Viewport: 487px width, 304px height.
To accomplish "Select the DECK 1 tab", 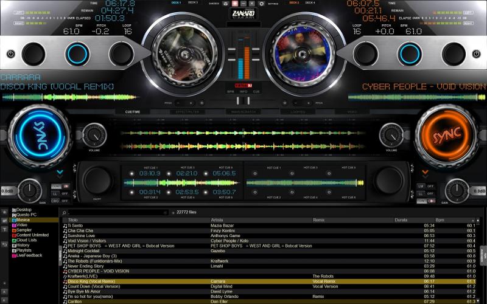I will 176,2.
